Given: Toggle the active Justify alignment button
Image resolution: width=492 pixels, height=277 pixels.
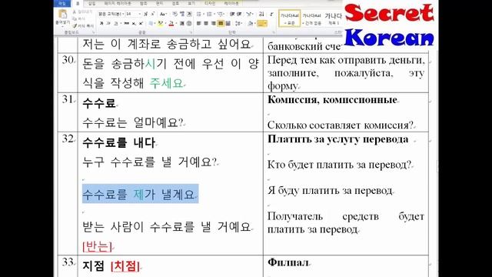Looking at the screenshot, I should point(221,23).
